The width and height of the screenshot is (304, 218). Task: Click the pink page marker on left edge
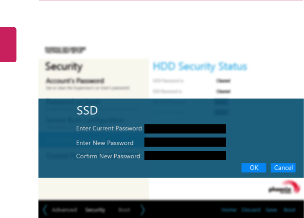pyautogui.click(x=8, y=45)
